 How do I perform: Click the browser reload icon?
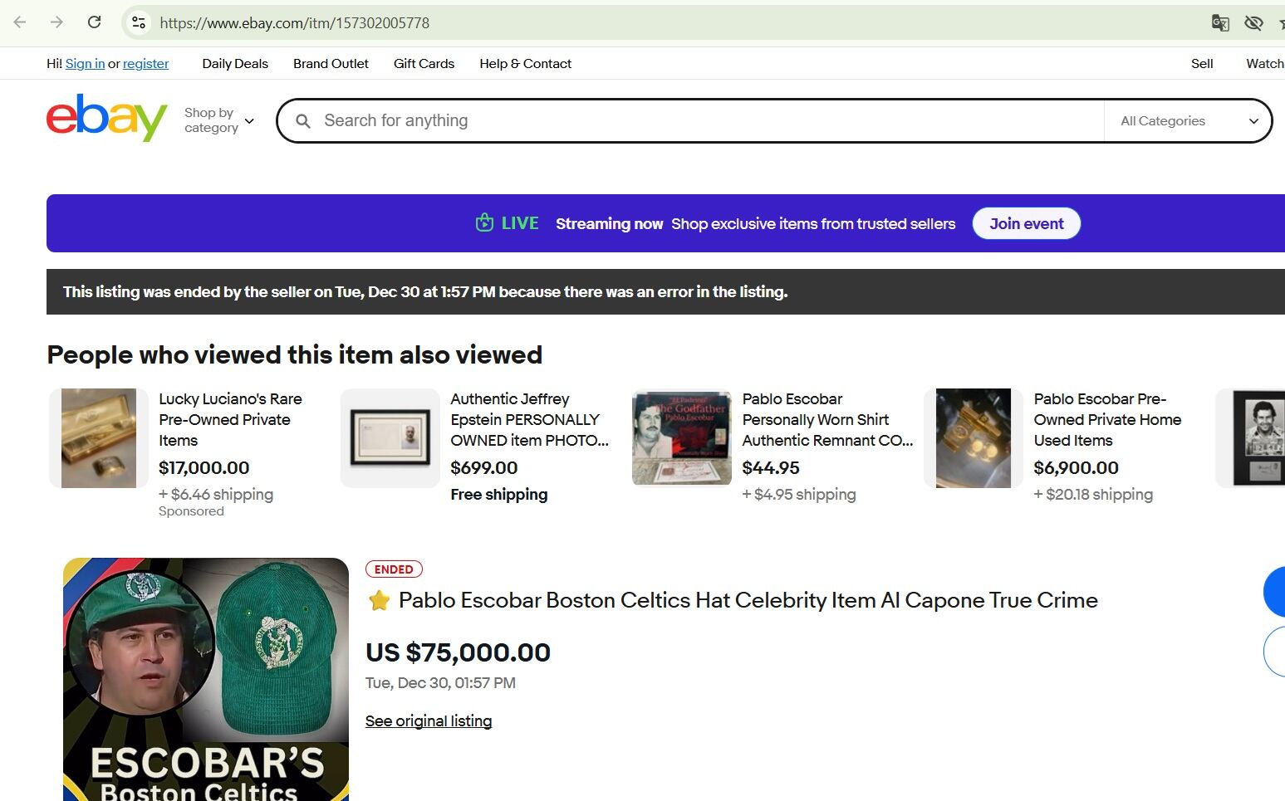click(x=94, y=22)
